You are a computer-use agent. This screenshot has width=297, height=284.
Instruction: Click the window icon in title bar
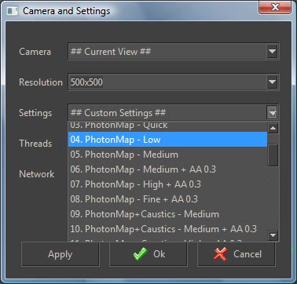(x=13, y=11)
